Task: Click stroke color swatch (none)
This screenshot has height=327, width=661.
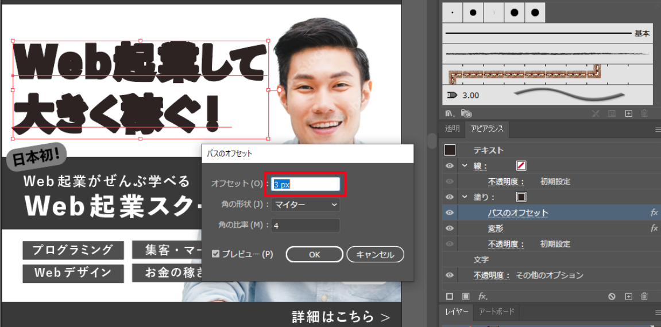Action: click(521, 166)
